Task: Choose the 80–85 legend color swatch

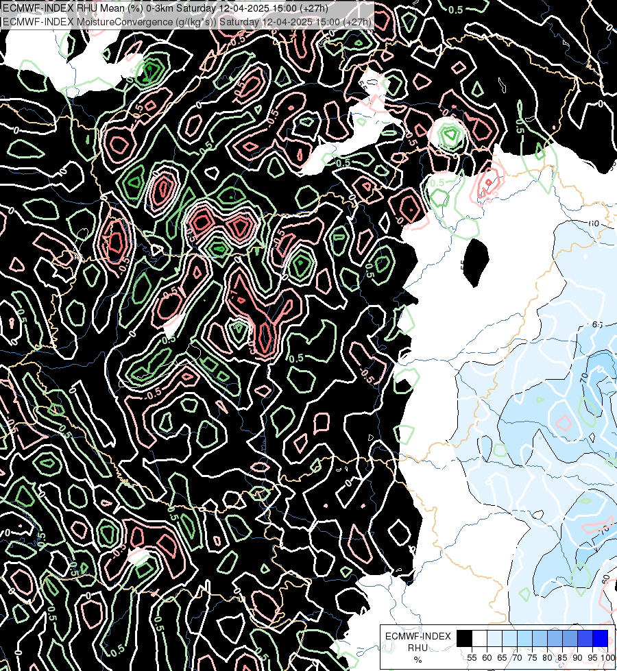Action: (x=555, y=638)
